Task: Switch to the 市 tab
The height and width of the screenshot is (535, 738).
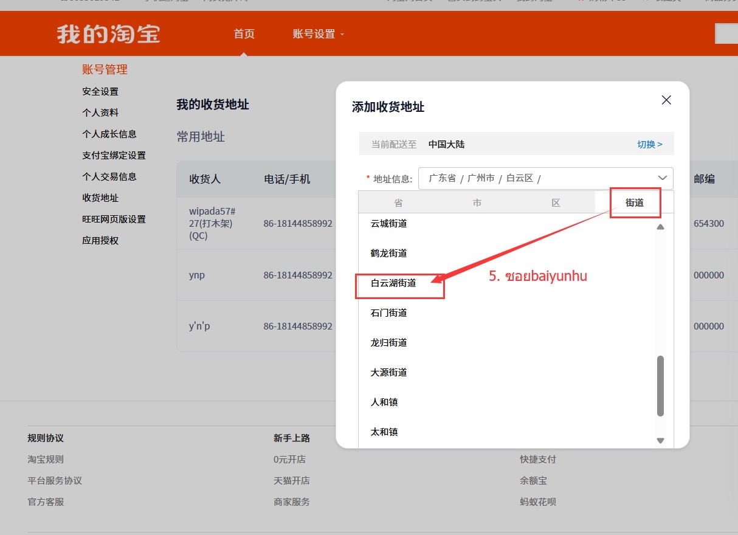Action: (477, 202)
